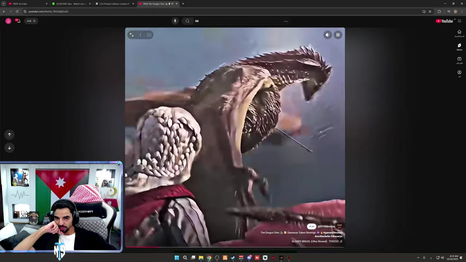The height and width of the screenshot is (262, 466).
Task: Close the ALSALTI98 Clips tab
Action: [90, 4]
